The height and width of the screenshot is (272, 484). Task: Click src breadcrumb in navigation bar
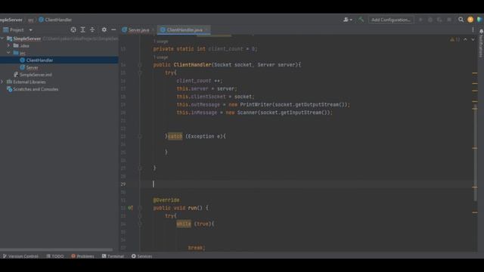(x=30, y=20)
